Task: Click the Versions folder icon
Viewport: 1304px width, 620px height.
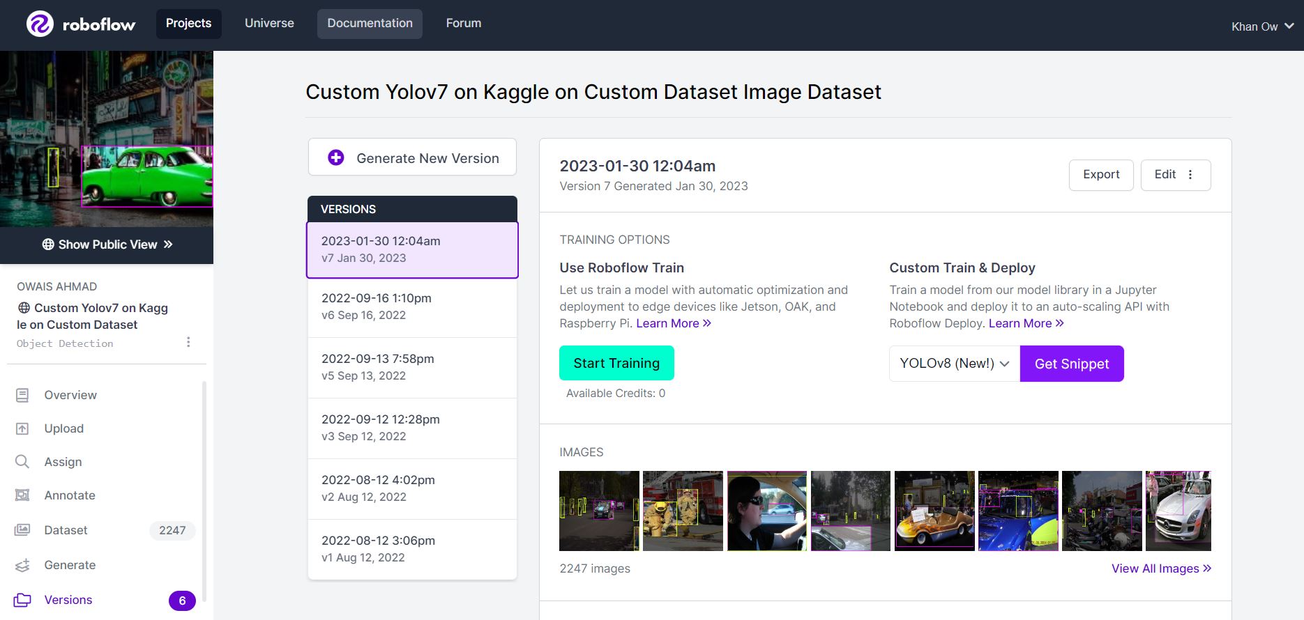Action: 22,600
